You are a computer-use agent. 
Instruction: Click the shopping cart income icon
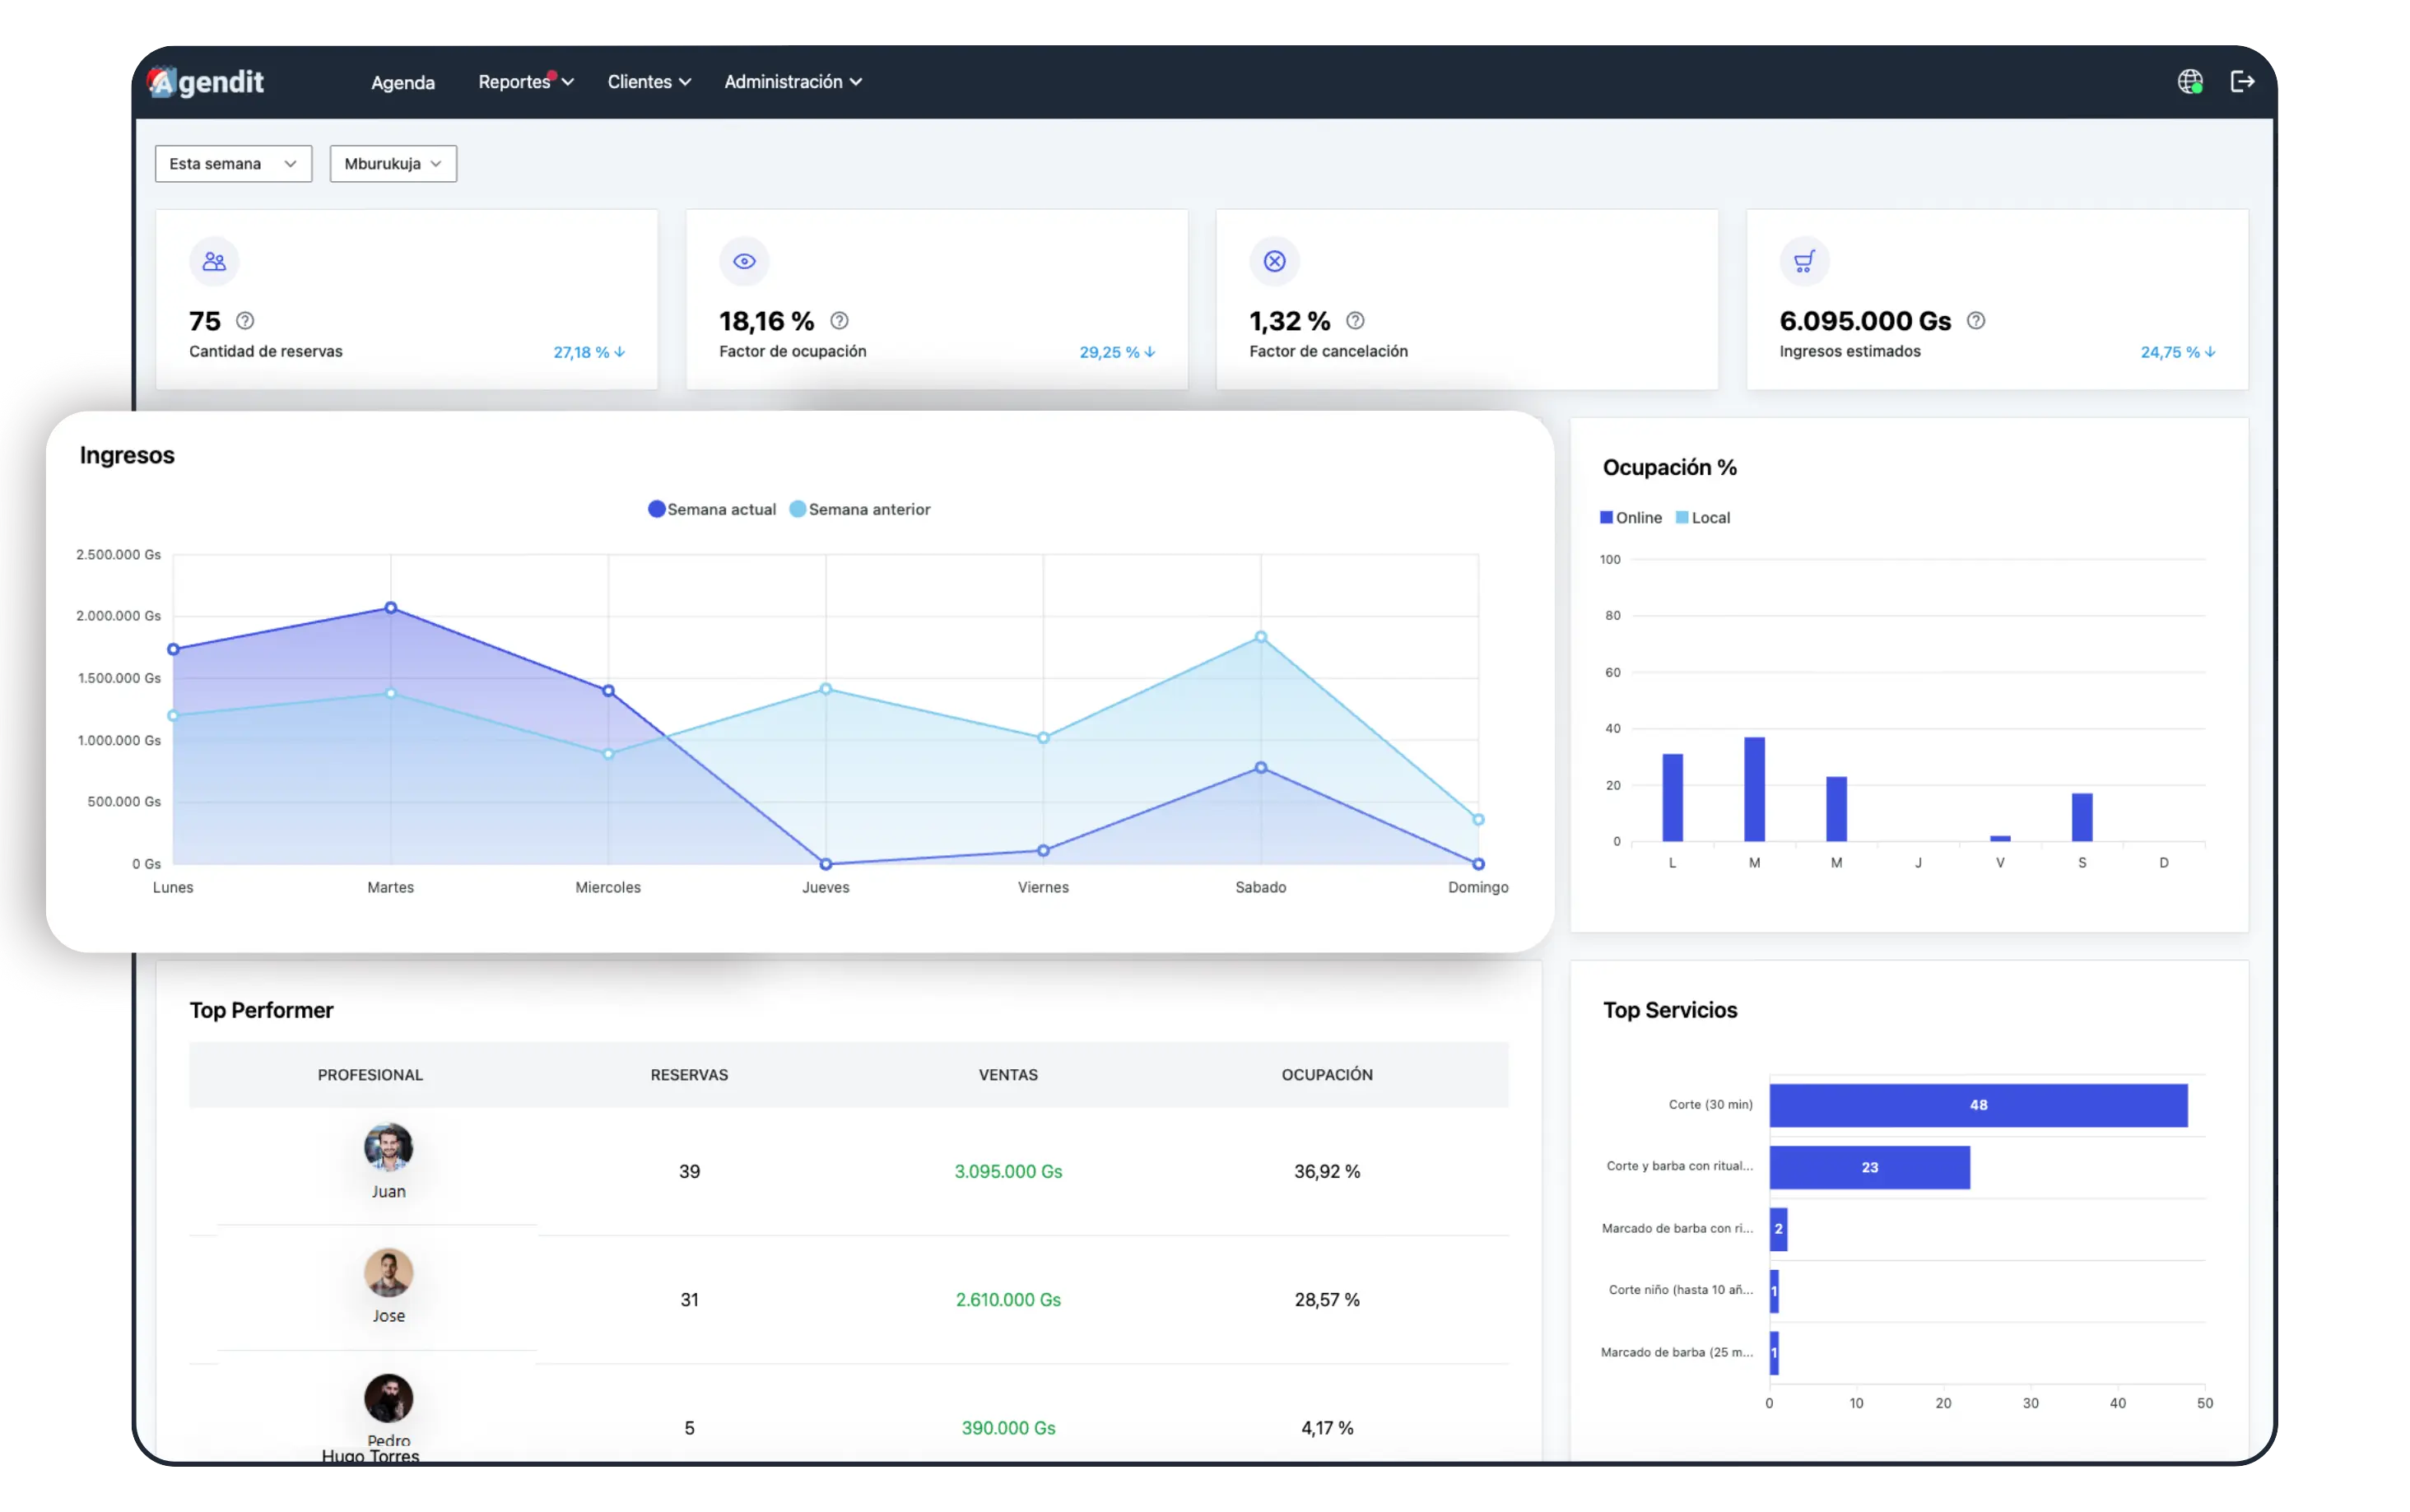1804,262
